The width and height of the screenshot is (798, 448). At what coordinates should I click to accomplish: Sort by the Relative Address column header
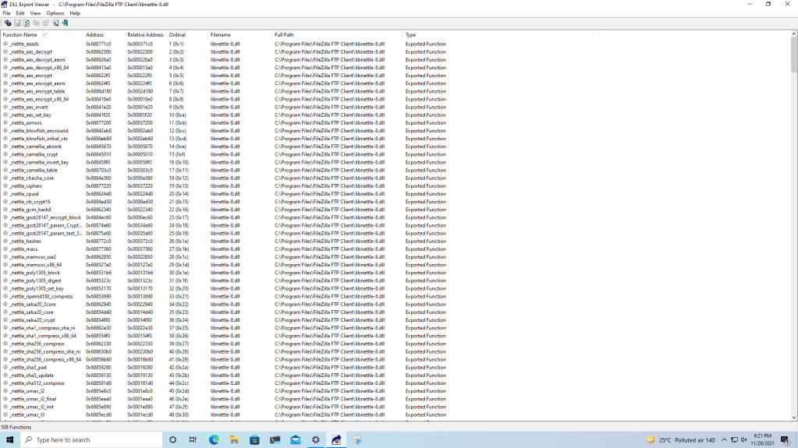point(145,35)
